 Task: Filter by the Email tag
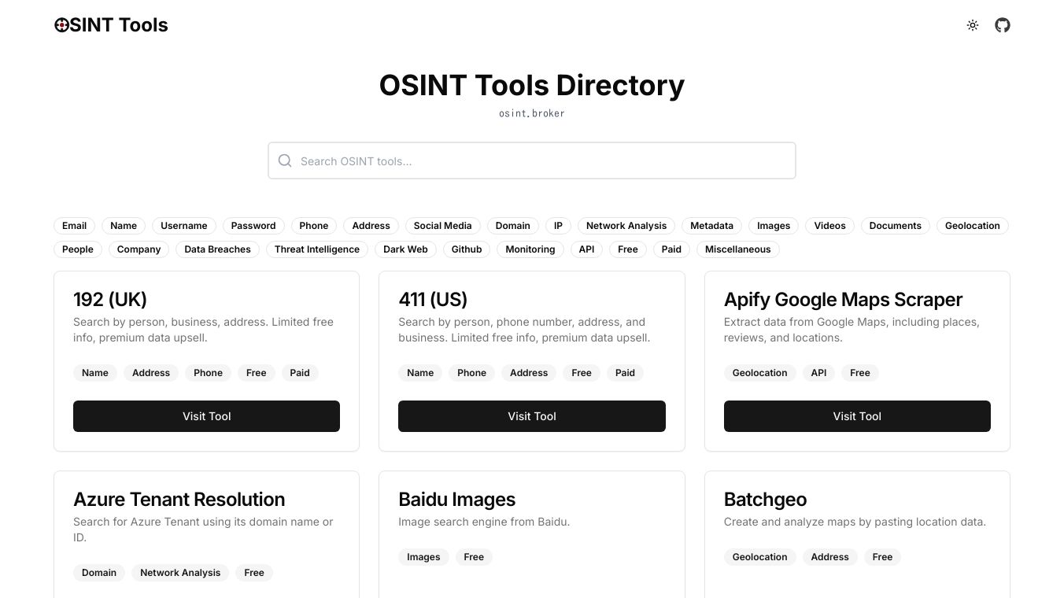[75, 226]
